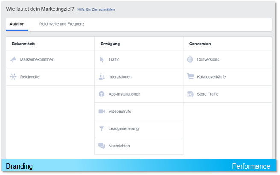Pick the Nachrichten objective label
This screenshot has height=175, width=280.
pyautogui.click(x=119, y=146)
